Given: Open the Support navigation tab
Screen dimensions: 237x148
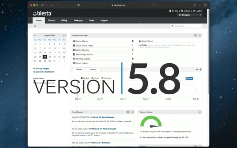Looking at the screenshot, I should (104, 20).
